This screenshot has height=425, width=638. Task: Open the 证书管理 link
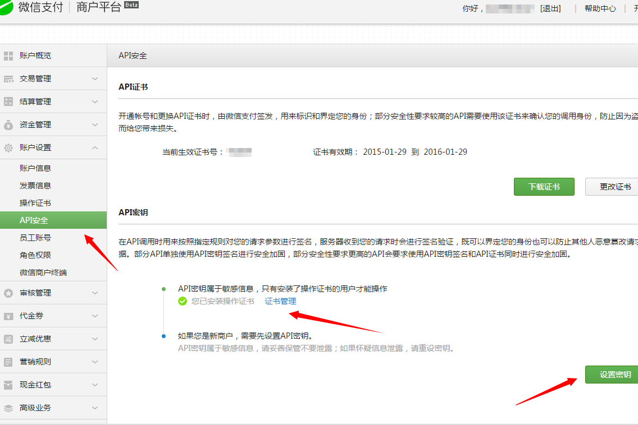coord(280,301)
